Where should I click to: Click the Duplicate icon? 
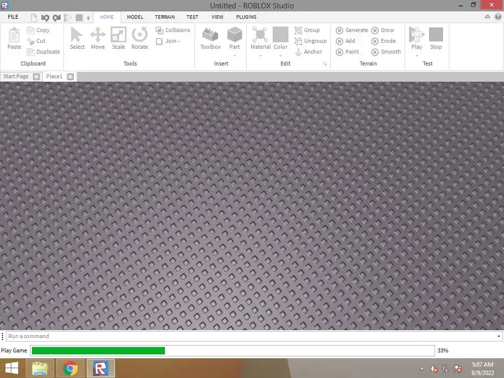tap(31, 52)
